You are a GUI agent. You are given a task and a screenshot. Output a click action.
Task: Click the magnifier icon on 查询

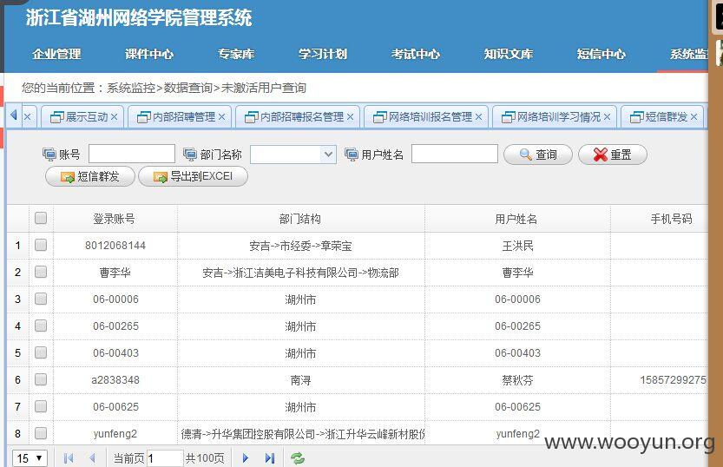526,155
